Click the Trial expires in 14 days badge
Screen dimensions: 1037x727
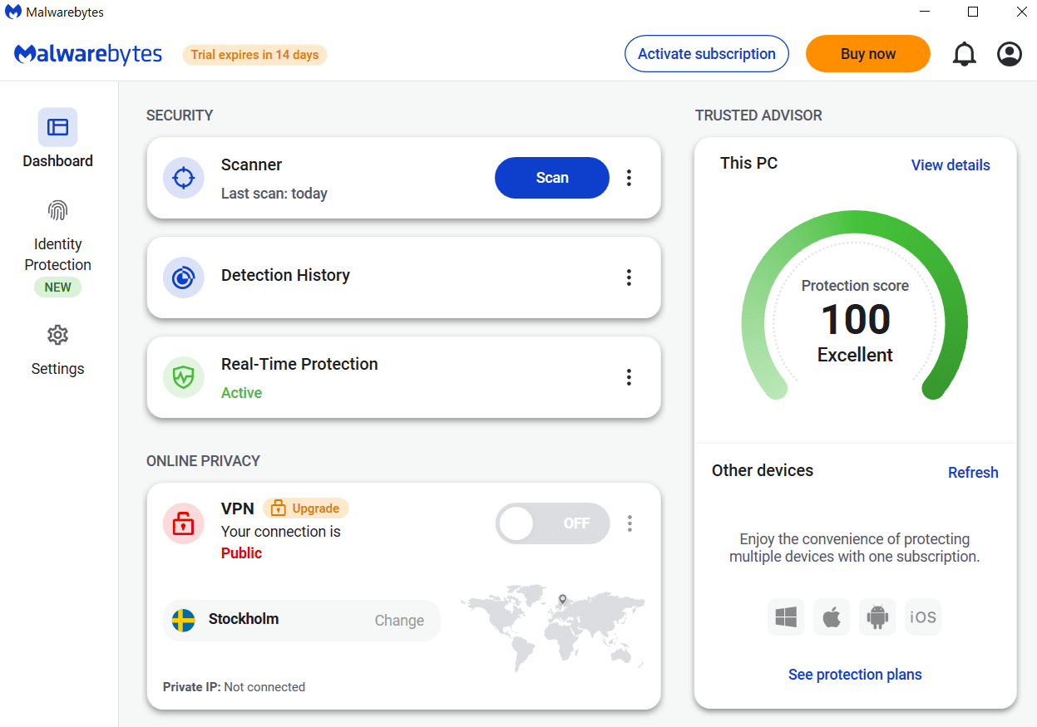[x=255, y=55]
